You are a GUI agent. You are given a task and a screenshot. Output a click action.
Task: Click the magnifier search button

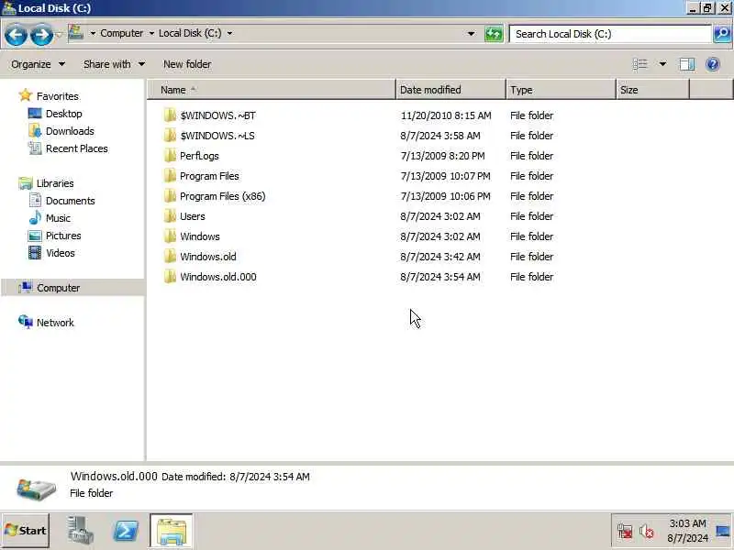(x=722, y=34)
